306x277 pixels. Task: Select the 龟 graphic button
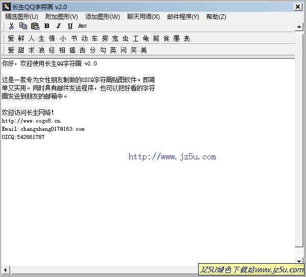click(146, 38)
